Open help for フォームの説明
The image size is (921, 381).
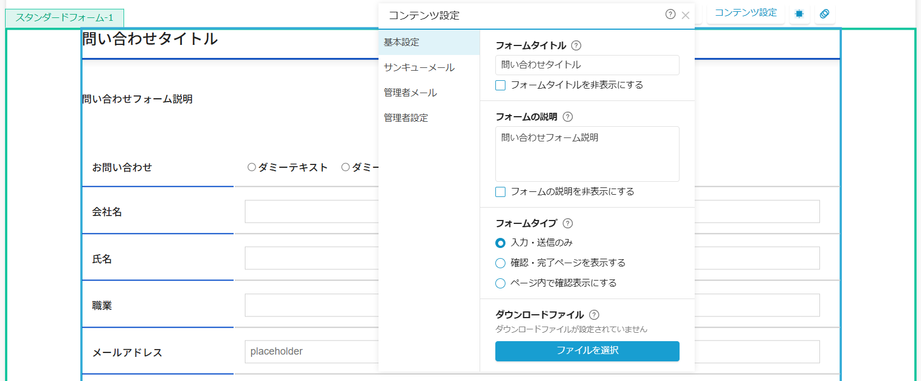click(x=568, y=117)
